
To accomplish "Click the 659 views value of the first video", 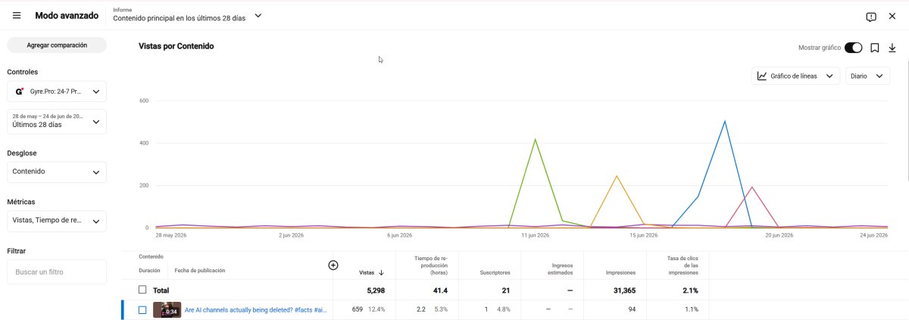I will tap(358, 309).
